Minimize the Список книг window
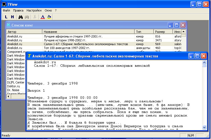 (x=170, y=25)
